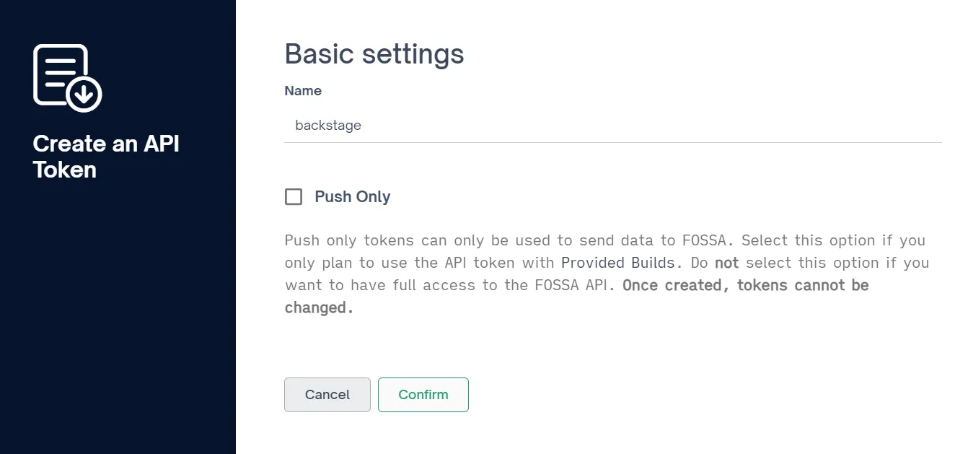955x454 pixels.
Task: Click the "Basic settings" heading
Action: (x=374, y=54)
